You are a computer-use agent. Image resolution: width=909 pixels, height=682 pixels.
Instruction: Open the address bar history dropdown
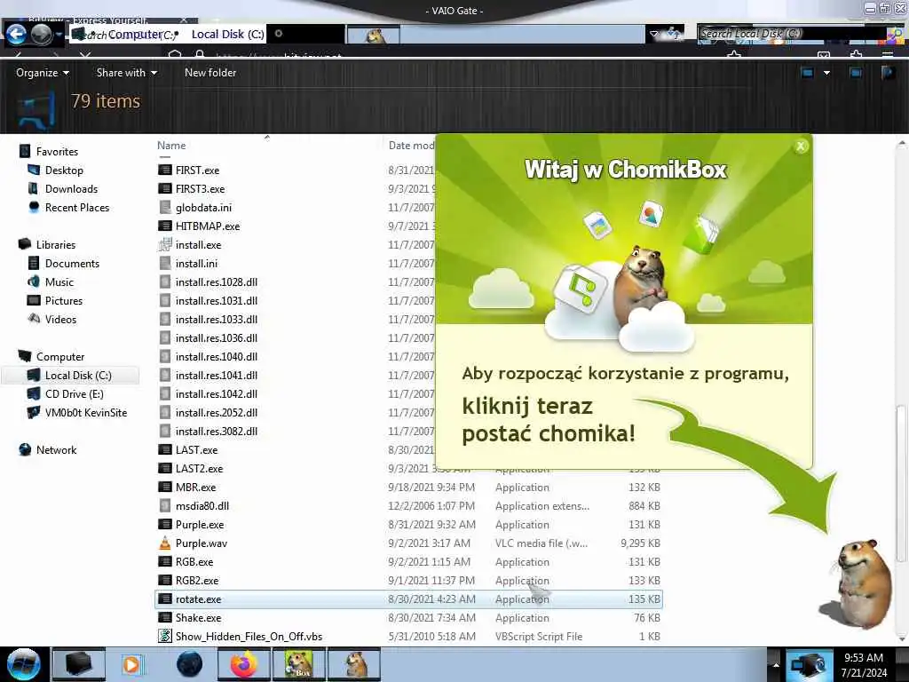click(654, 35)
